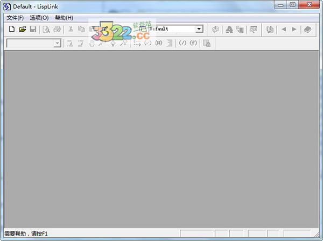Click the second step arrow debug icon

coord(81,43)
